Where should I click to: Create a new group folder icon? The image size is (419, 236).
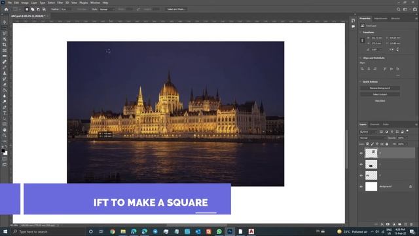(399, 224)
